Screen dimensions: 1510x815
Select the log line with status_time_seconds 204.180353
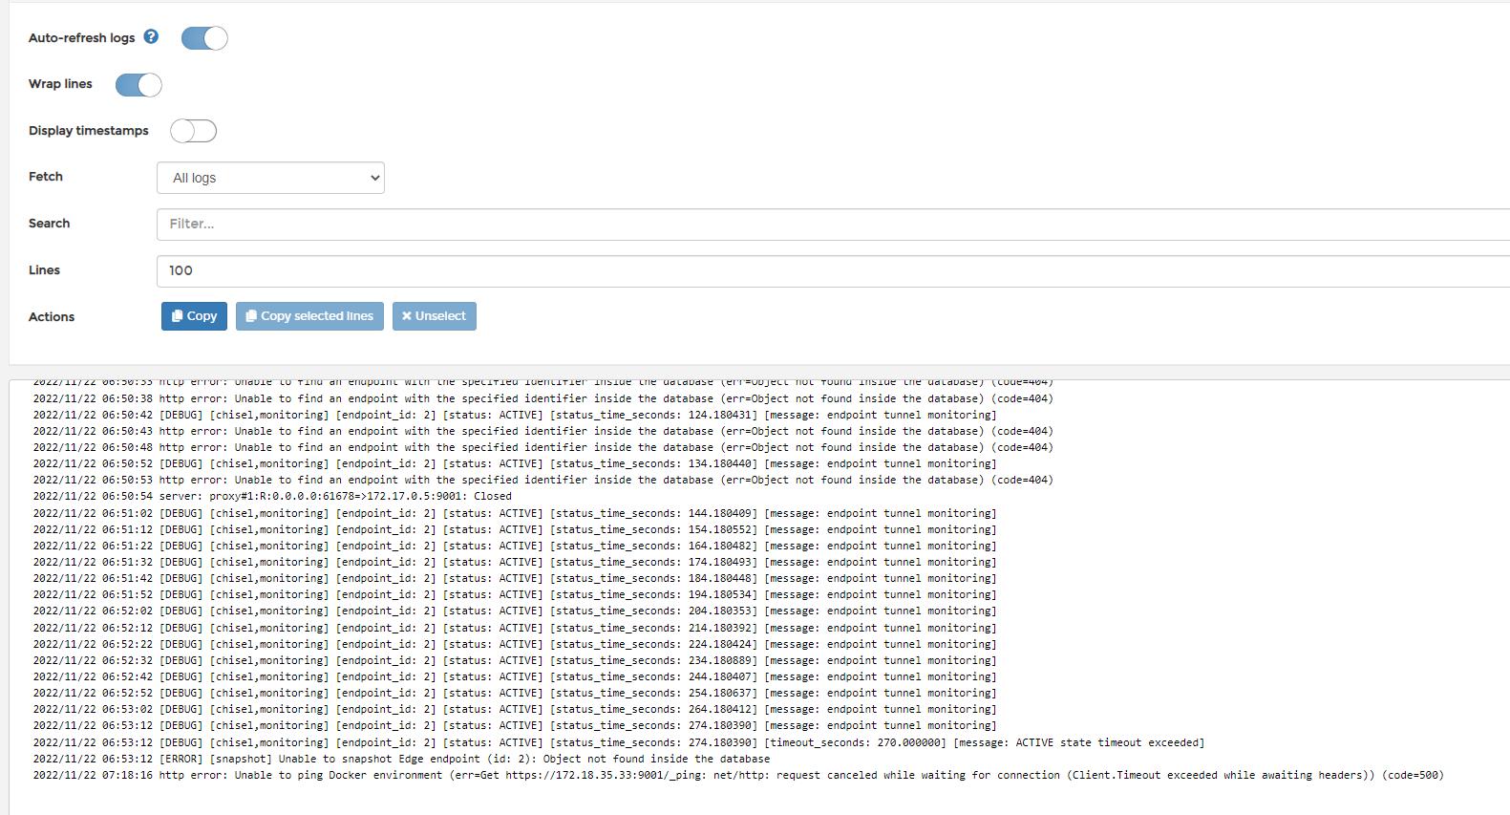(515, 611)
